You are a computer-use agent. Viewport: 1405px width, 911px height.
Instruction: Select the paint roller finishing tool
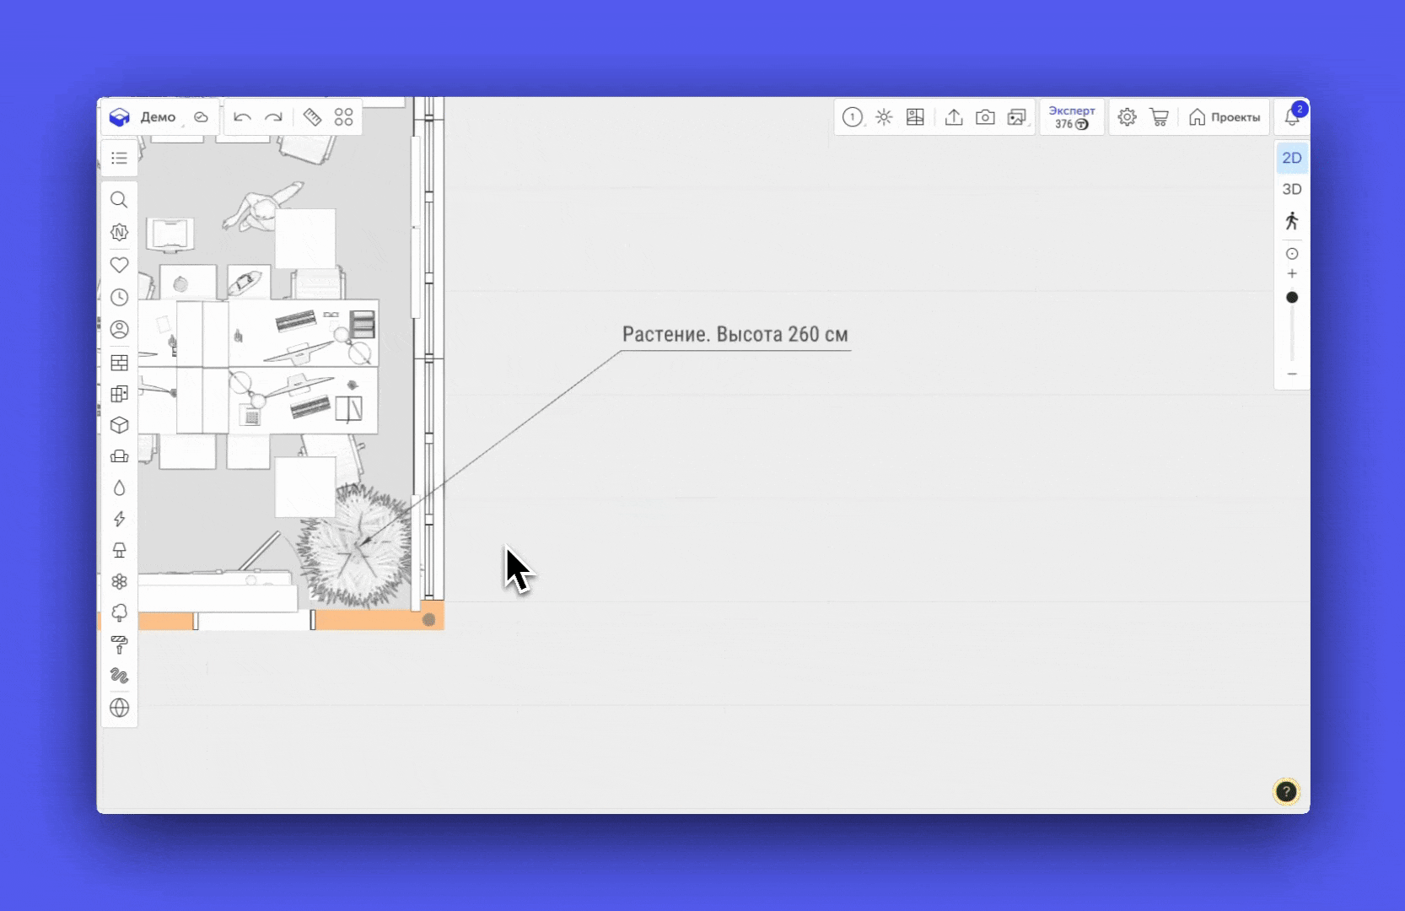tap(119, 644)
